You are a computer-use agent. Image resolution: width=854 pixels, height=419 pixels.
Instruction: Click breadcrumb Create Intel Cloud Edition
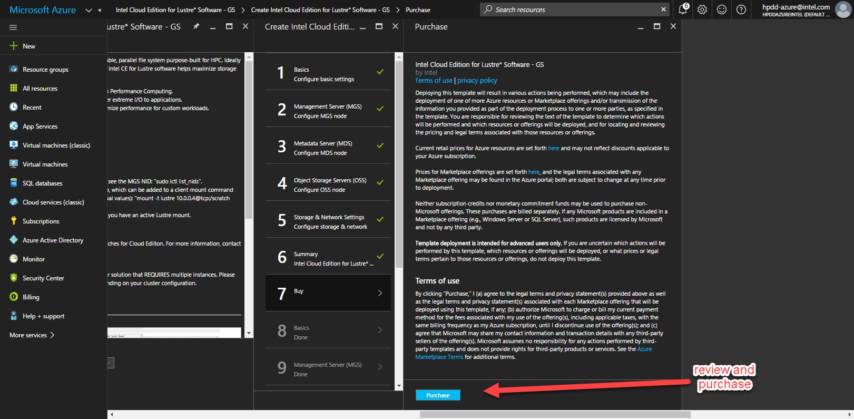tap(320, 10)
